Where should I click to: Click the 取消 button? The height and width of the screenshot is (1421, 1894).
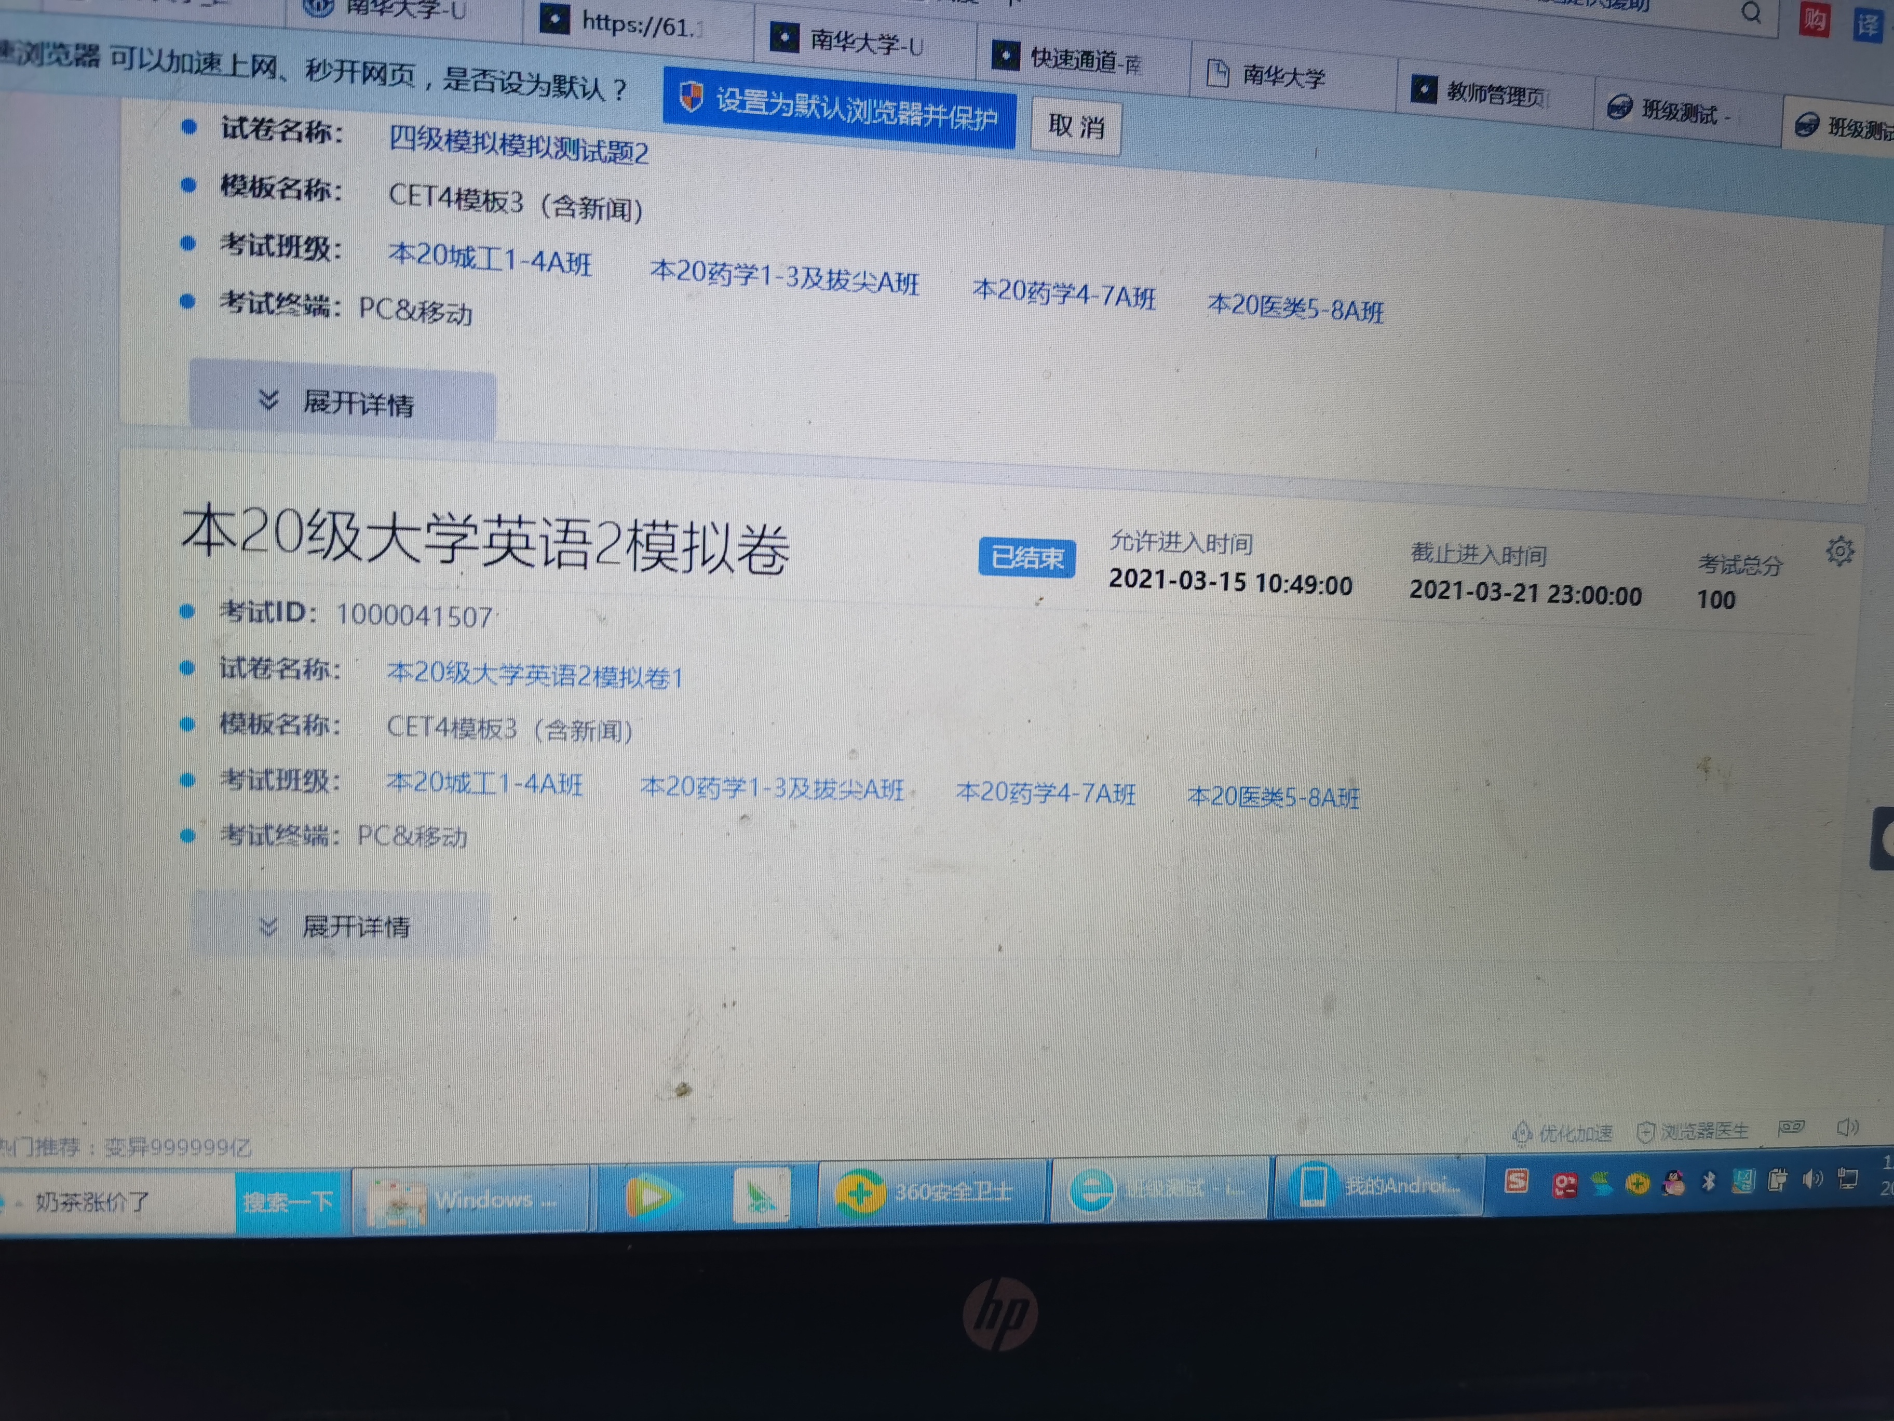[1075, 127]
